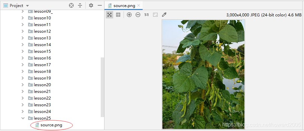Expand the lesson10 folder
Screen dimensions: 304x131
pos(23,18)
